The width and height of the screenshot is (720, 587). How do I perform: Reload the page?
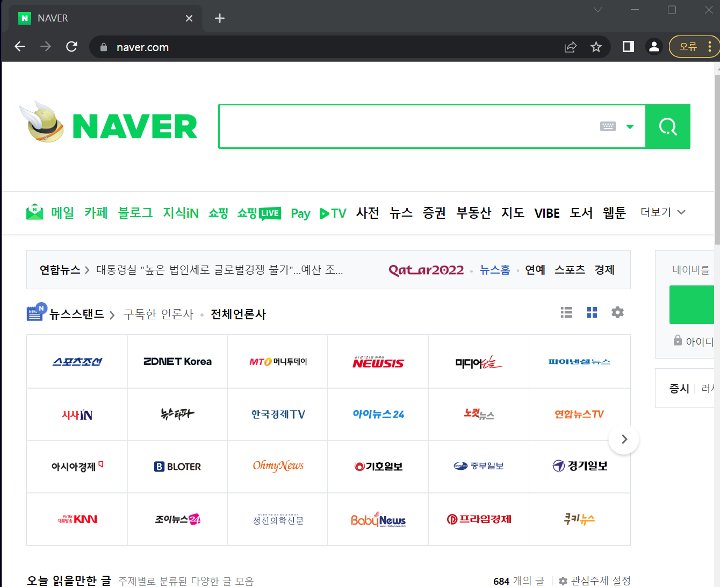(71, 47)
